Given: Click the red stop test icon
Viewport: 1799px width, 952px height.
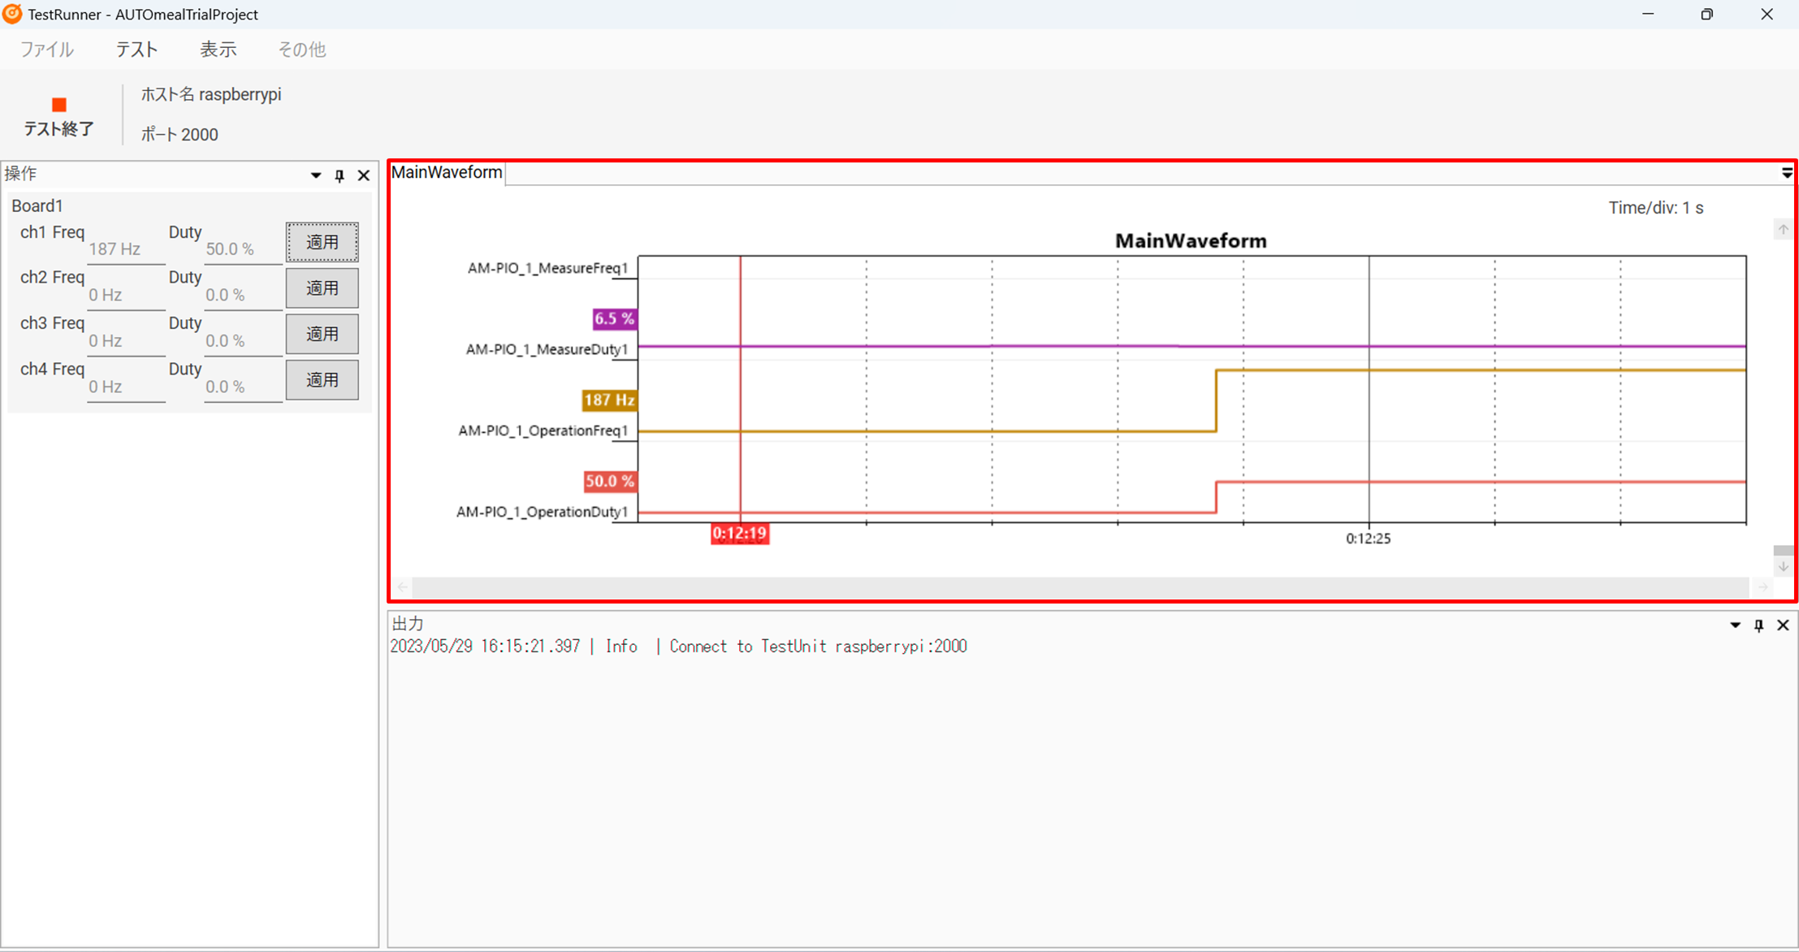Looking at the screenshot, I should point(58,106).
